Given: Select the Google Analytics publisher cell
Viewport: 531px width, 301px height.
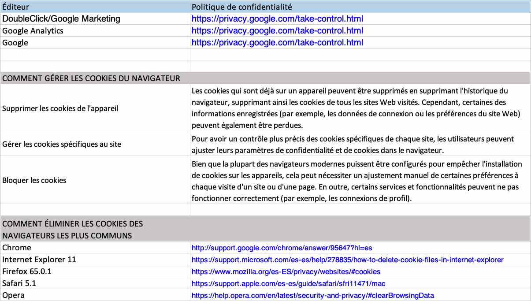Looking at the screenshot, I should 33,31.
